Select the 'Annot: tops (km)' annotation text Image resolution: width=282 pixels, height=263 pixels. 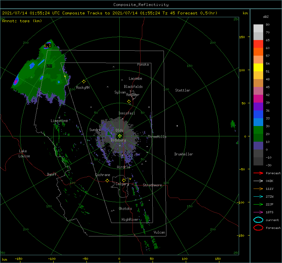22,21
